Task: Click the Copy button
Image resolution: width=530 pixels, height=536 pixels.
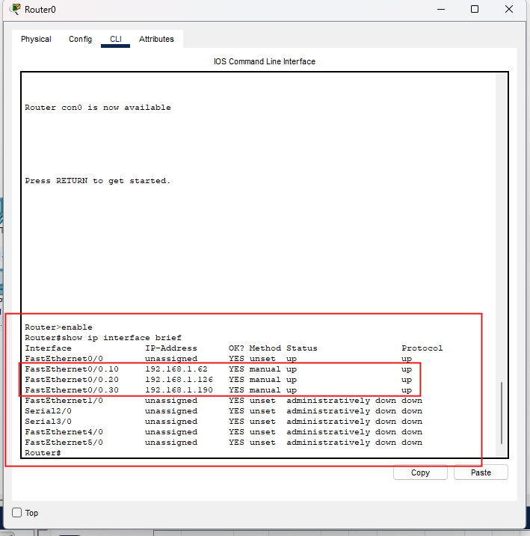Action: pos(420,472)
